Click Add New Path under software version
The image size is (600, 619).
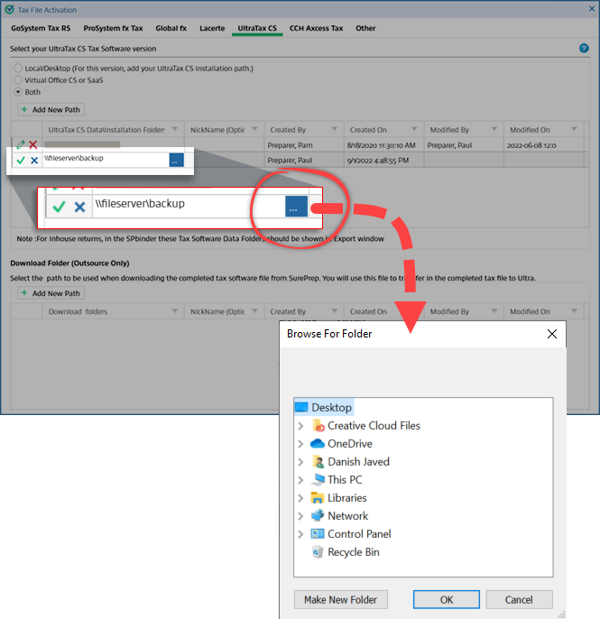pyautogui.click(x=51, y=109)
